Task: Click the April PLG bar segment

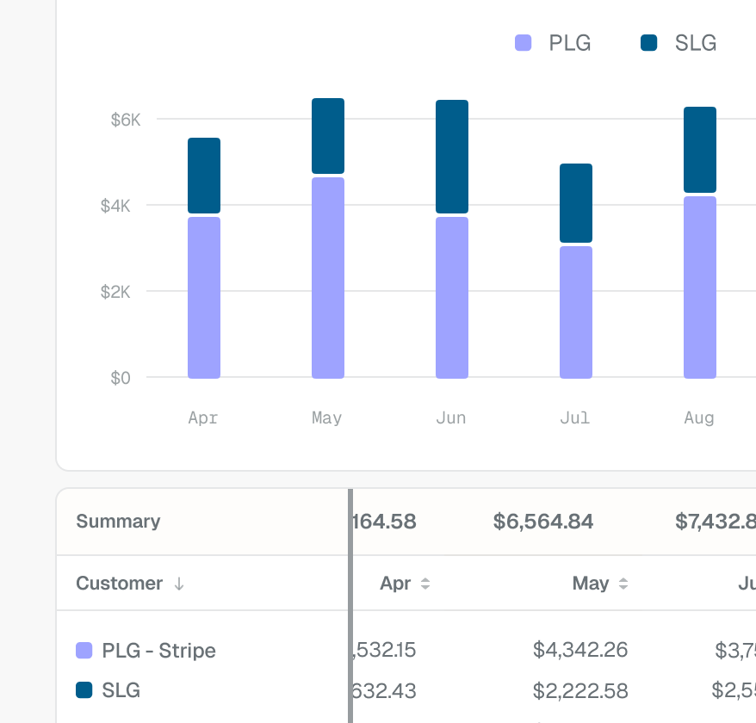Action: coord(204,298)
